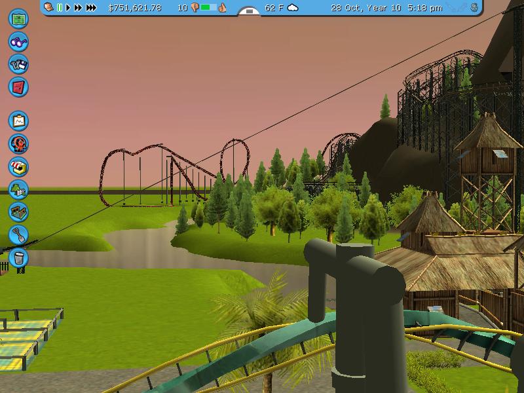Open the red scenario objectives book
This screenshot has height=393, width=524.
pyautogui.click(x=18, y=87)
